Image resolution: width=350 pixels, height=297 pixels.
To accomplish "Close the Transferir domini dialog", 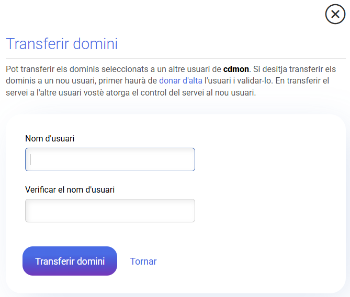I will (x=335, y=14).
